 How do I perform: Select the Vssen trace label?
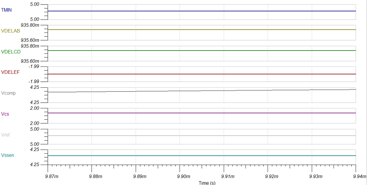[x=7, y=155]
